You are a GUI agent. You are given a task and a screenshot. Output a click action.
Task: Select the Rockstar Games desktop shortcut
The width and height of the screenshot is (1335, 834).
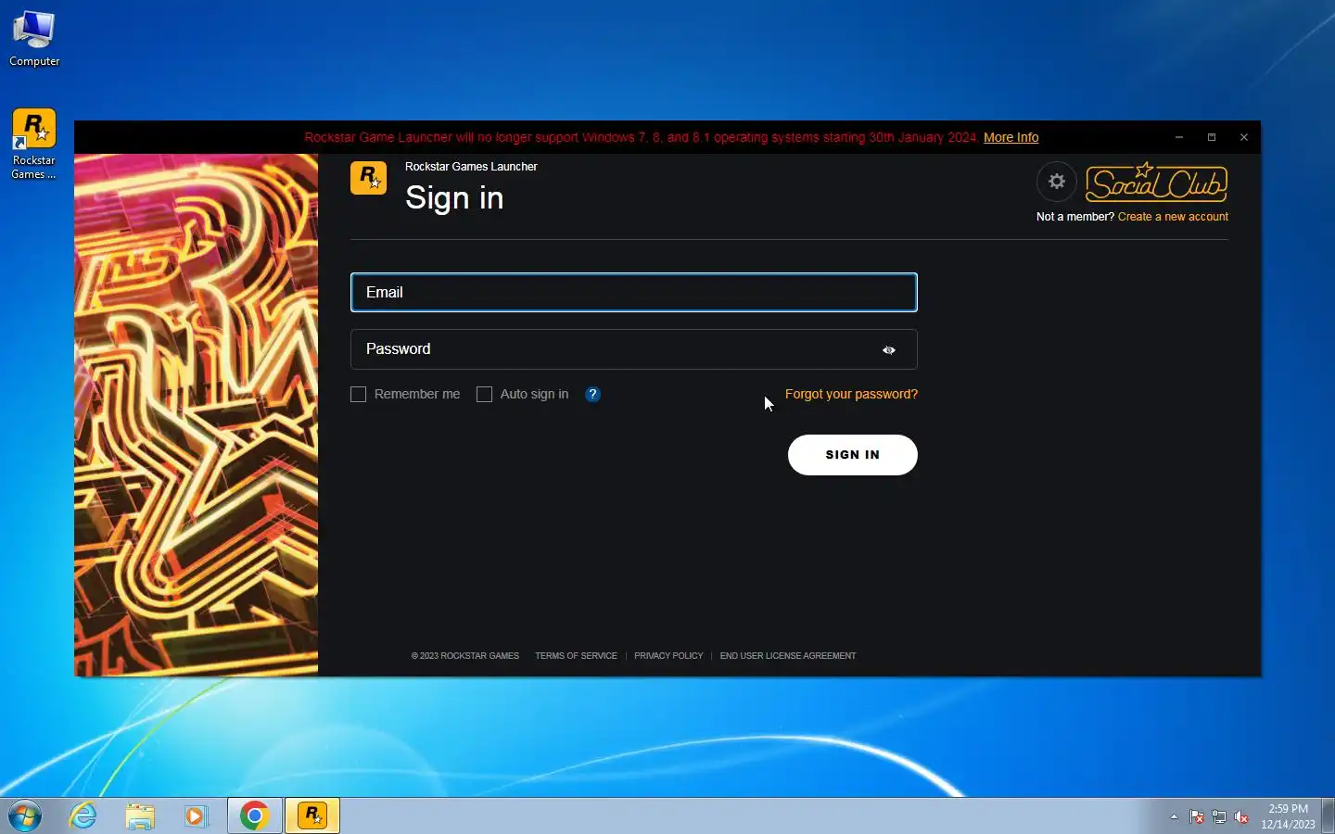pos(34,145)
